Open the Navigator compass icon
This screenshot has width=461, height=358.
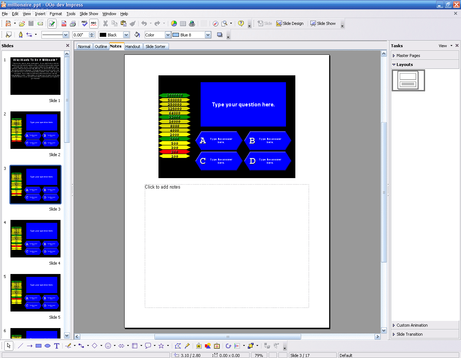[215, 23]
